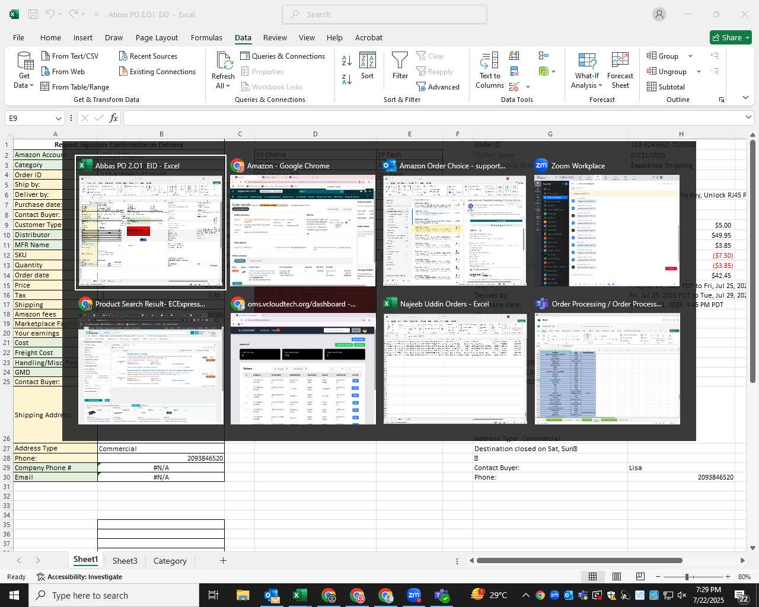Image resolution: width=759 pixels, height=607 pixels.
Task: Click the Share button
Action: pyautogui.click(x=731, y=37)
